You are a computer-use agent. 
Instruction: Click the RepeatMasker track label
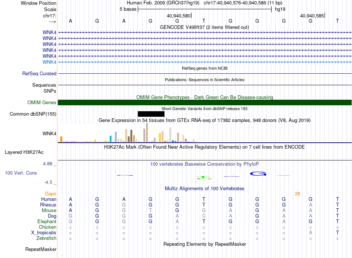pyautogui.click(x=41, y=249)
